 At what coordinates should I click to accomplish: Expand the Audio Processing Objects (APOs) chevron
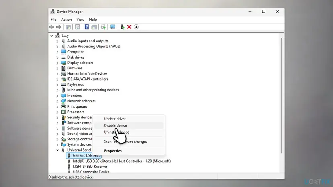(58, 46)
